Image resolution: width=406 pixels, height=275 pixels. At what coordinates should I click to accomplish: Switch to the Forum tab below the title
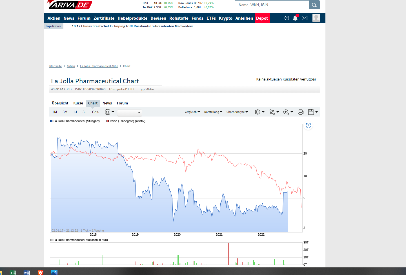[122, 103]
